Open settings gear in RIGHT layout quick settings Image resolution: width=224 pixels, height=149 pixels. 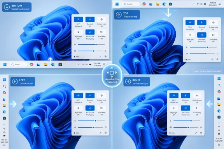click(201, 133)
